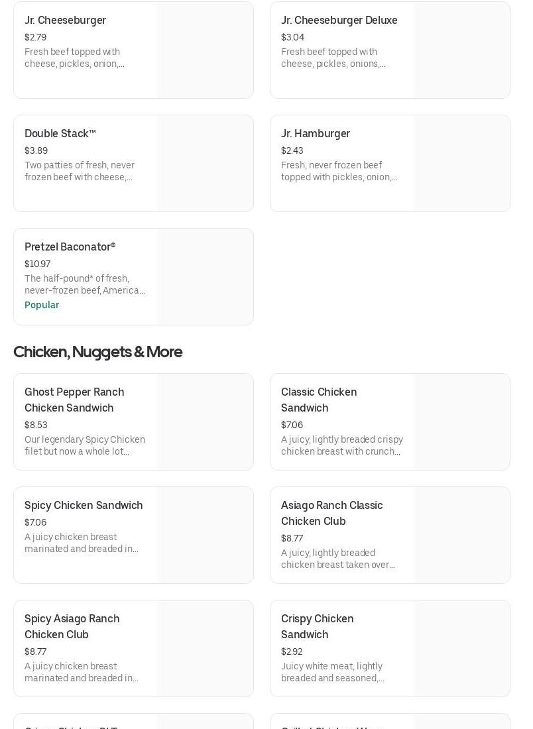Click the Jr. Cheeseburger image thumbnail
This screenshot has height=729, width=533.
[205, 50]
